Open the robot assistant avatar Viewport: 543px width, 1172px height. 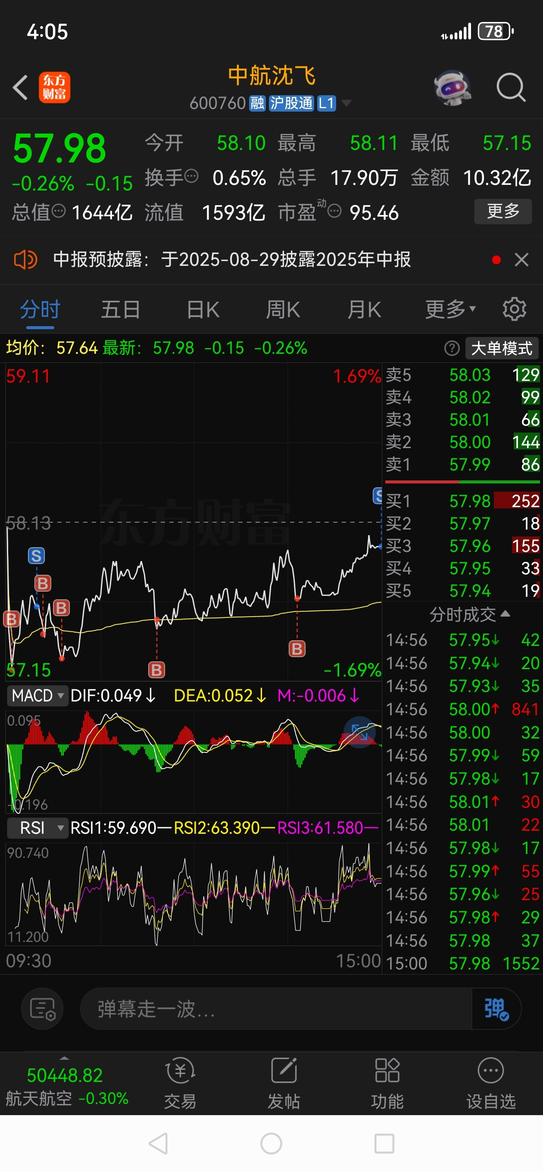(452, 87)
